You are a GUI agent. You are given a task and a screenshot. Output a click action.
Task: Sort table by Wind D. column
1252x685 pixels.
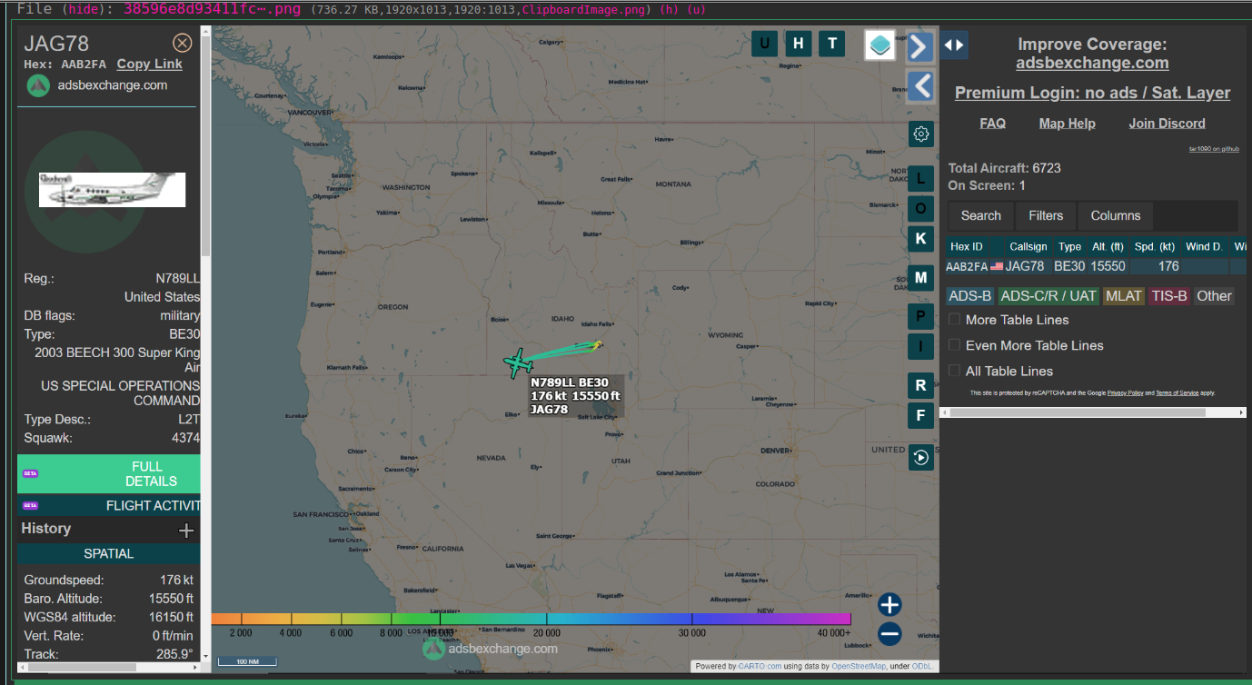[1204, 246]
